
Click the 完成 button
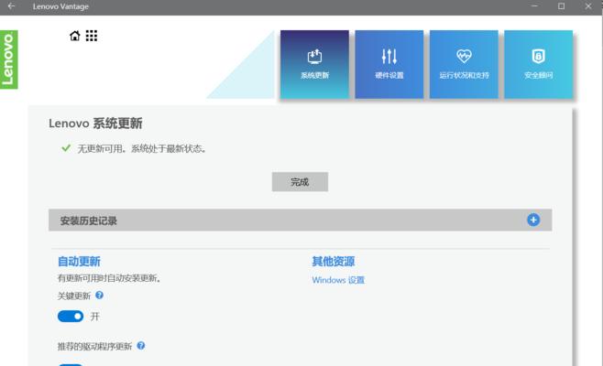[300, 182]
